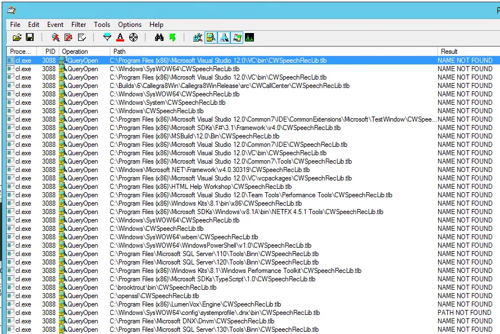500x334 pixels.
Task: Open the Tools menu
Action: pyautogui.click(x=102, y=25)
